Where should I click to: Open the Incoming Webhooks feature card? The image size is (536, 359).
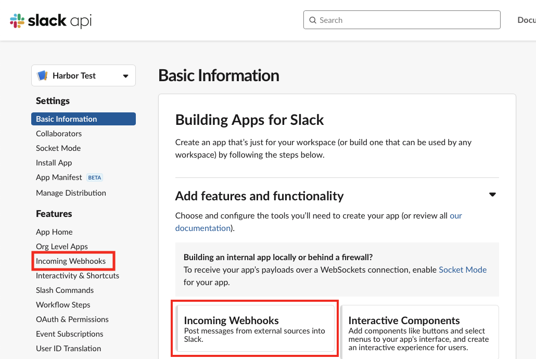tap(255, 328)
